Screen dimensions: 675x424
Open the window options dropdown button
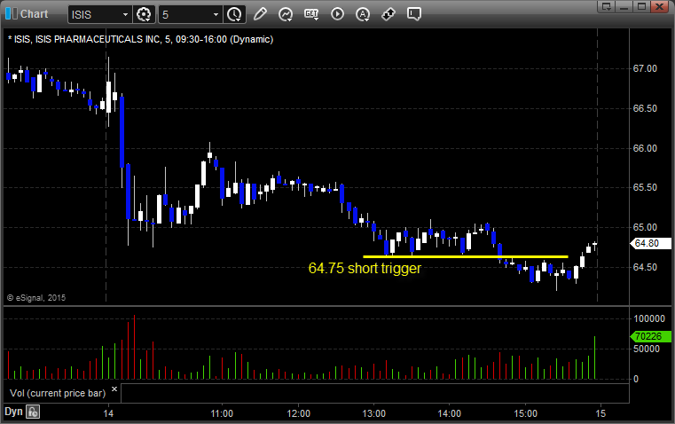[x=607, y=6]
